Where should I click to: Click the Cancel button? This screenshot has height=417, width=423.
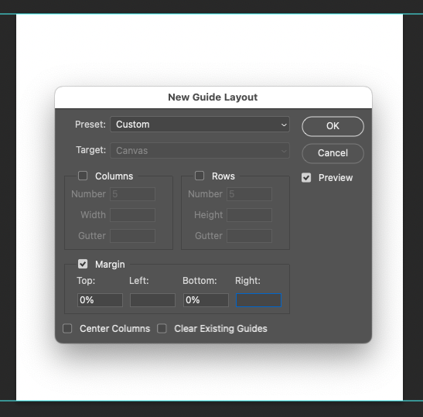click(333, 153)
